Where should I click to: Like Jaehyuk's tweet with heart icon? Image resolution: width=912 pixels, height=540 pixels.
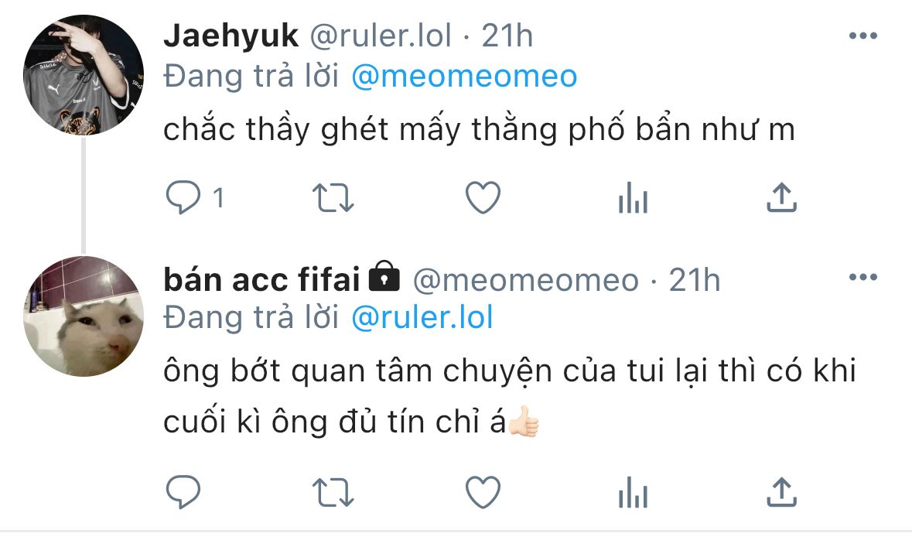pyautogui.click(x=483, y=198)
